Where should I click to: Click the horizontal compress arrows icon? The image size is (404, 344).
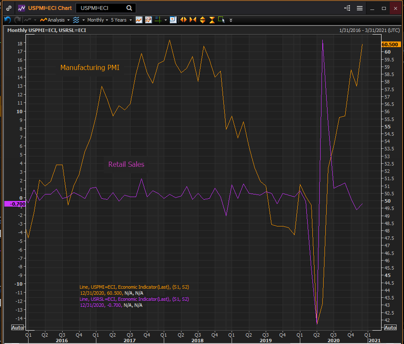(193, 20)
